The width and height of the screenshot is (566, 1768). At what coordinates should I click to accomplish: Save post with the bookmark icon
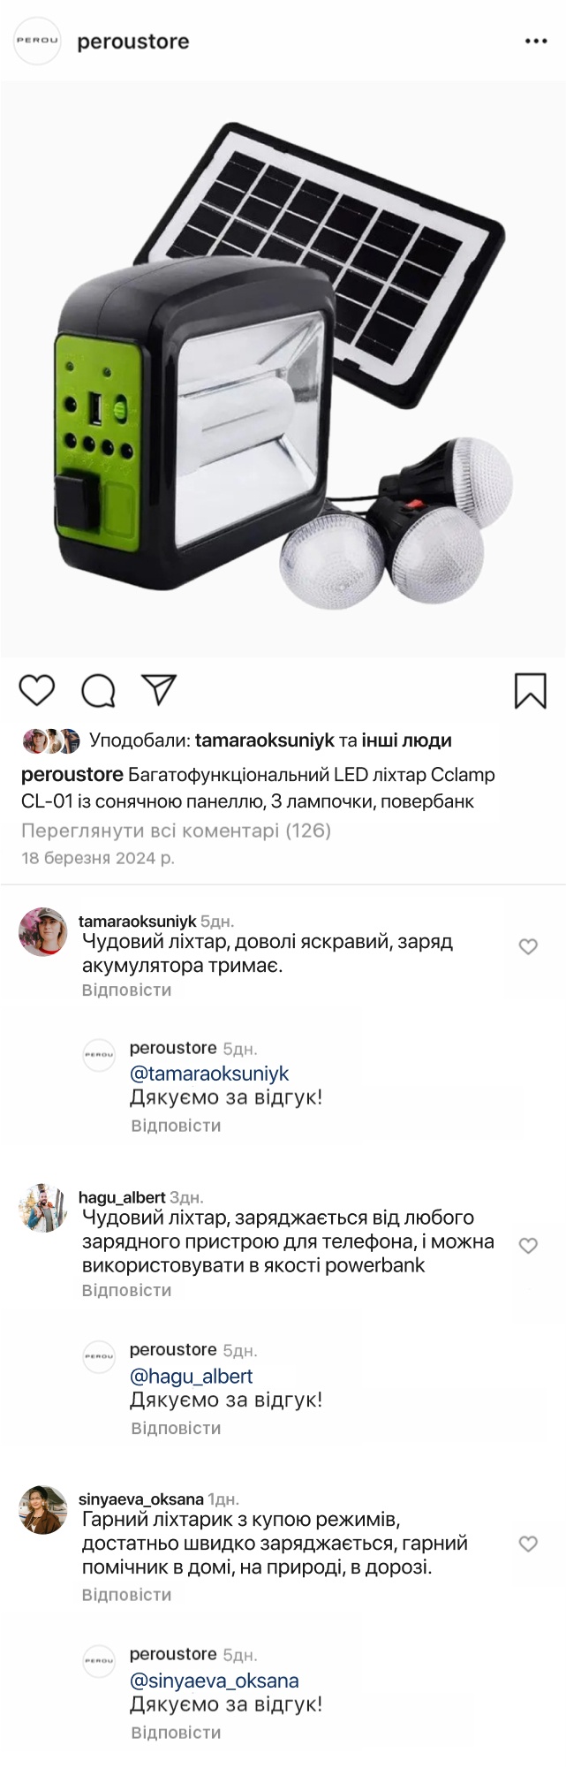[x=530, y=691]
